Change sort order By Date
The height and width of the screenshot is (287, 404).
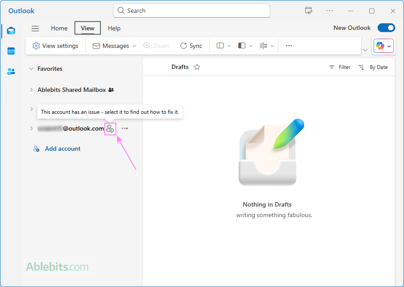(373, 67)
